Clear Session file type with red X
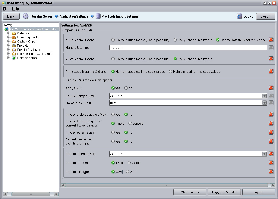Image resolution: width=278 pixels, height=199 pixels. [271, 171]
